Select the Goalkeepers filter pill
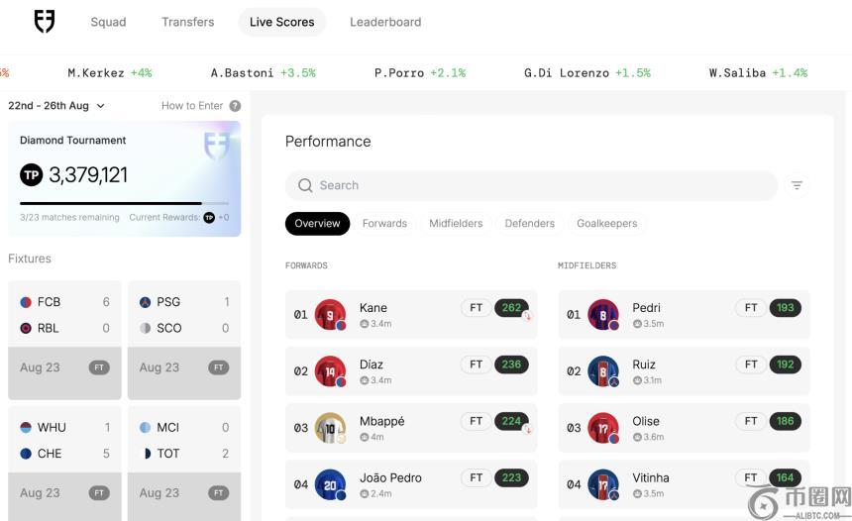Image resolution: width=852 pixels, height=521 pixels. pyautogui.click(x=606, y=224)
